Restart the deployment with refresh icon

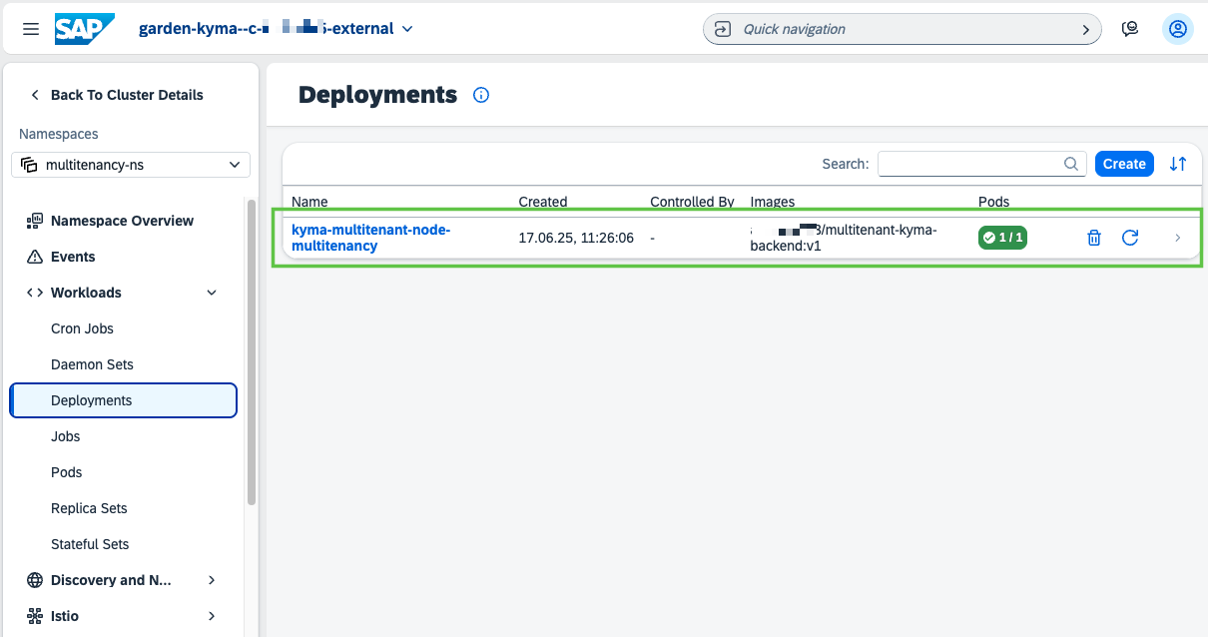1130,238
